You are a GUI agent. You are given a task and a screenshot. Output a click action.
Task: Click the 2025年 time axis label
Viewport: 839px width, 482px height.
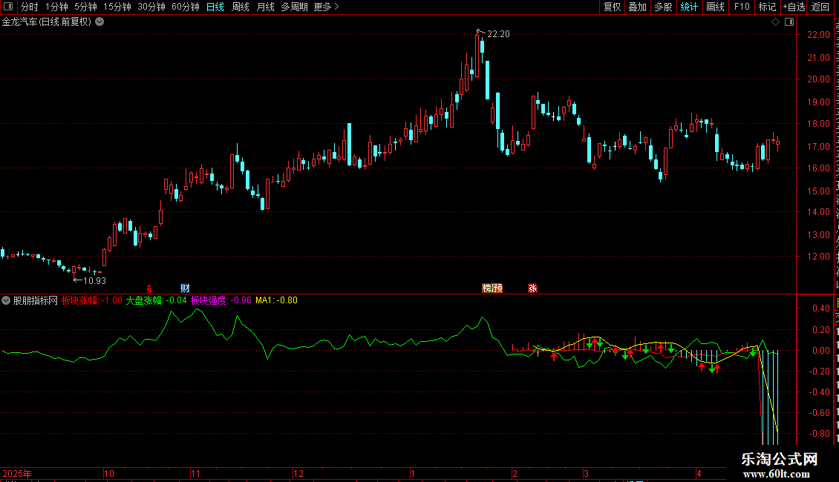click(x=17, y=473)
